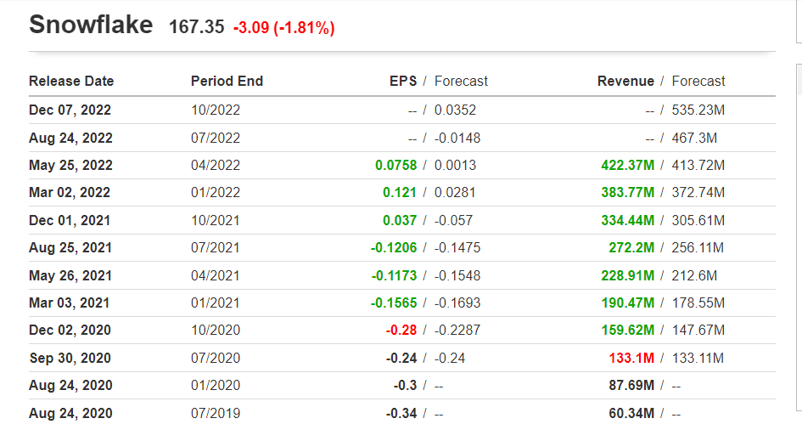Screen dimensions: 802x441
Task: Click EPS forecast -0.057
Action: point(454,221)
